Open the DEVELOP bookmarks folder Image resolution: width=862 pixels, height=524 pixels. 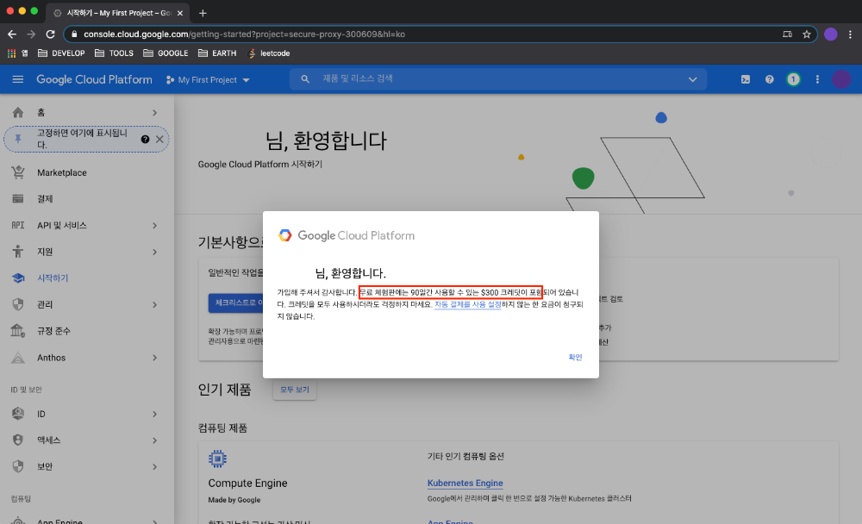61,53
